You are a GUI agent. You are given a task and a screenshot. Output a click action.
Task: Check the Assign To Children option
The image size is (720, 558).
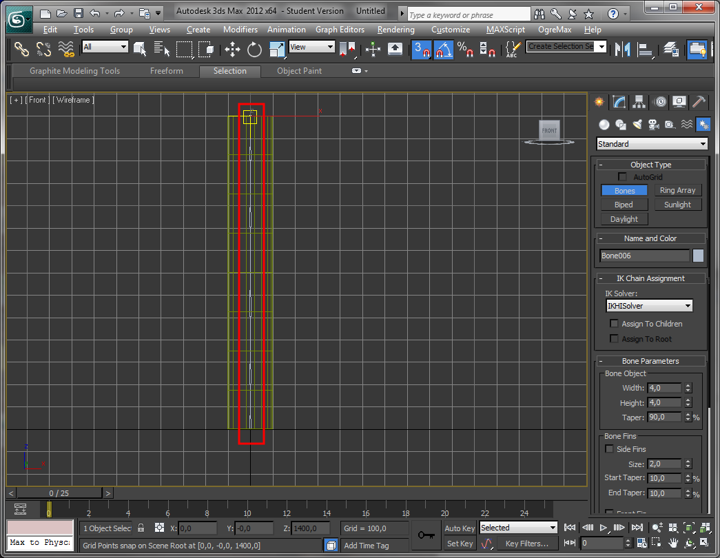(x=614, y=323)
